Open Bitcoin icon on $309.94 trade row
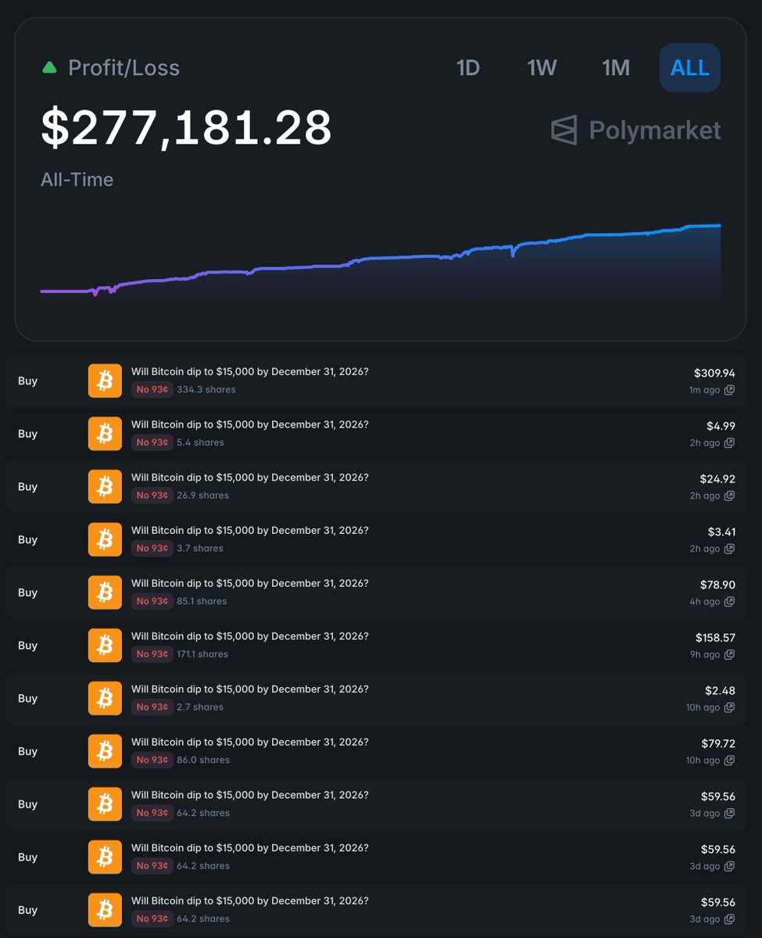The width and height of the screenshot is (762, 938). pyautogui.click(x=105, y=381)
